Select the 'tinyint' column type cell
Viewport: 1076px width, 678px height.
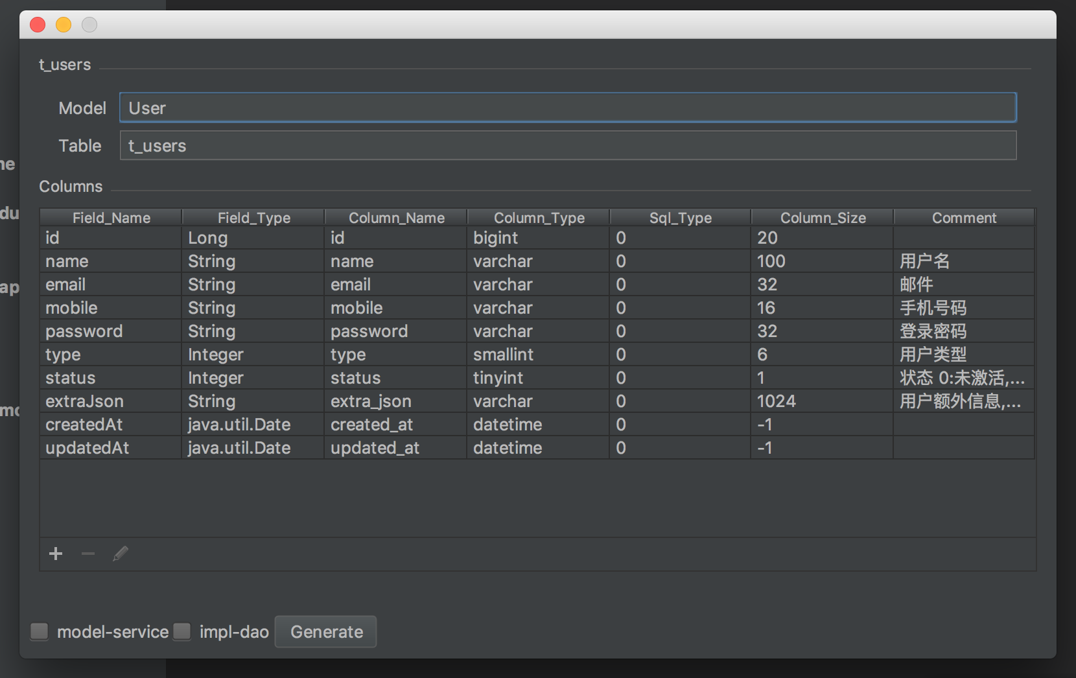click(x=539, y=378)
